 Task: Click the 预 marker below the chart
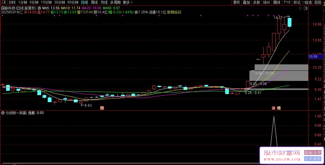[x=102, y=108]
